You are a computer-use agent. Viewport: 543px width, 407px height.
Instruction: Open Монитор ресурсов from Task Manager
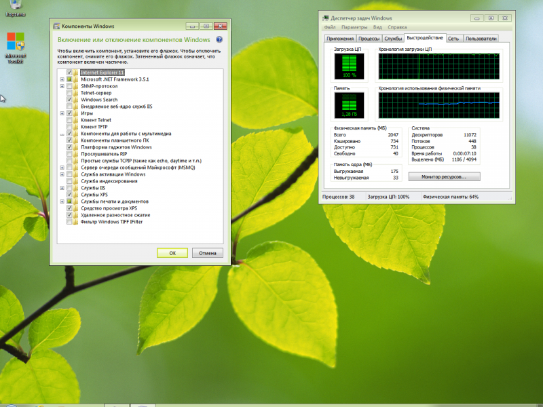pos(444,177)
